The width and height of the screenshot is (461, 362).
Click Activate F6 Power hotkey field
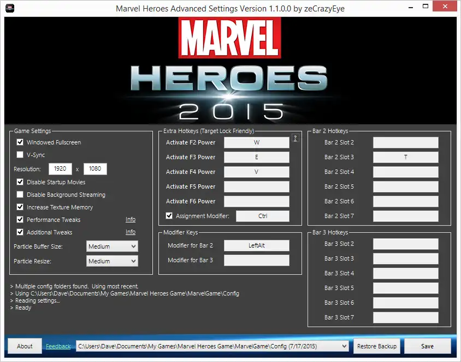click(256, 201)
